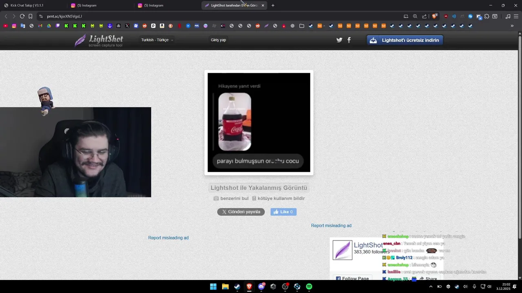Open the uBlock Origin extension
This screenshot has height=293, width=522.
coord(445,16)
